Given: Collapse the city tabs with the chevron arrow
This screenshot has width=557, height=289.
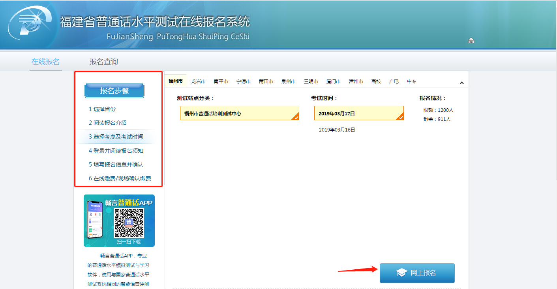Looking at the screenshot, I should click(462, 83).
